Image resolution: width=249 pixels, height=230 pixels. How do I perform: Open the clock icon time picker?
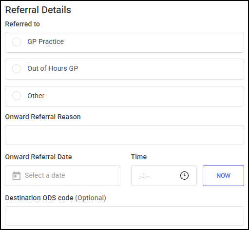click(184, 175)
